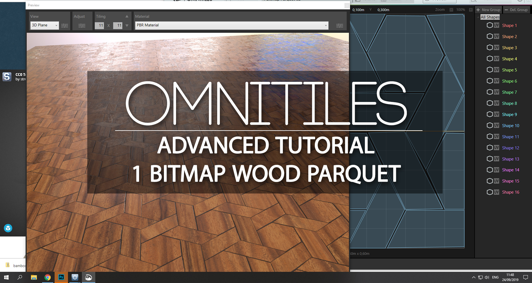Toggle UV display for Shape 5
Viewport: 532px width, 283px height.
[496, 70]
